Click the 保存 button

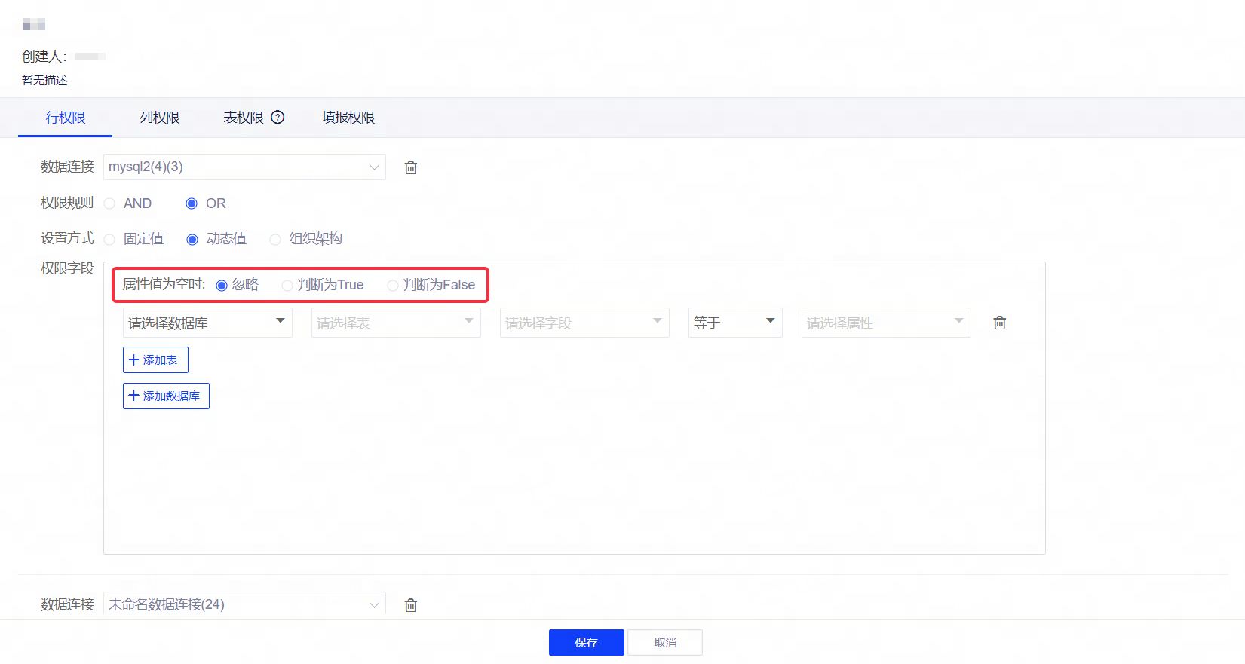pyautogui.click(x=586, y=643)
